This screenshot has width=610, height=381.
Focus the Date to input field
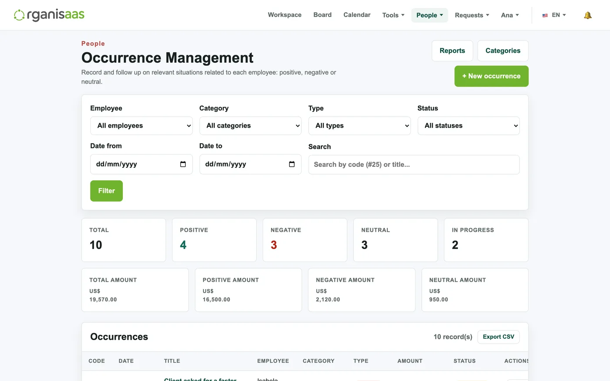coord(251,165)
